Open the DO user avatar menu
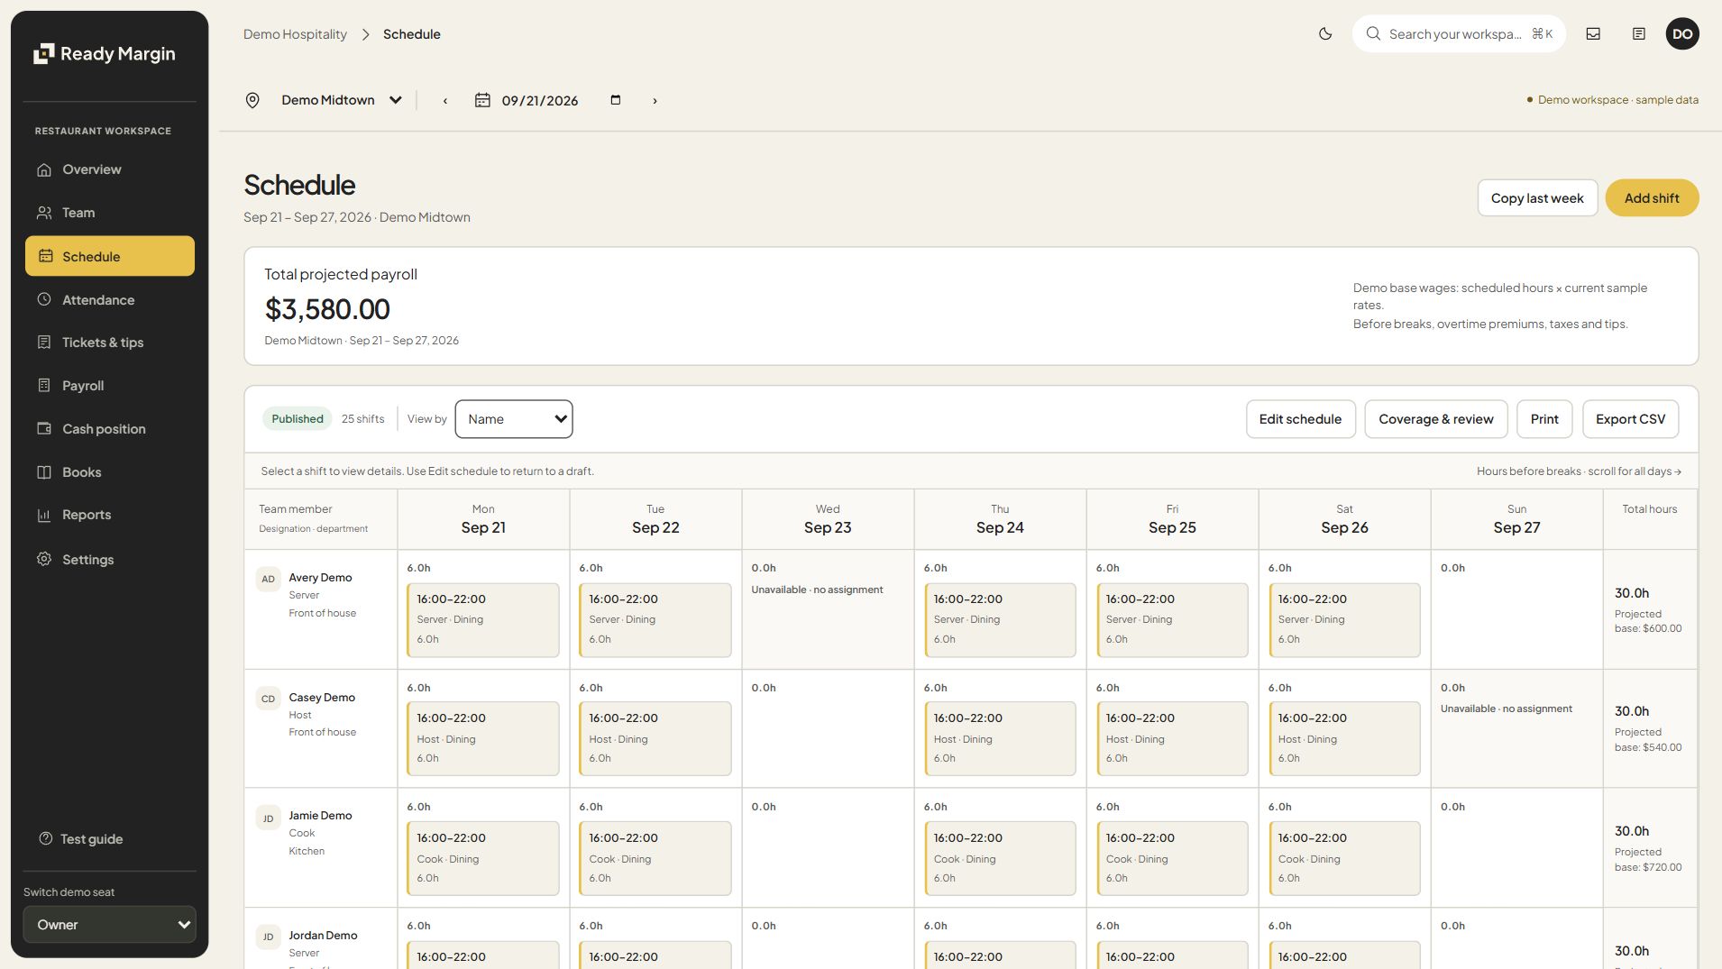The width and height of the screenshot is (1722, 969). 1682,34
